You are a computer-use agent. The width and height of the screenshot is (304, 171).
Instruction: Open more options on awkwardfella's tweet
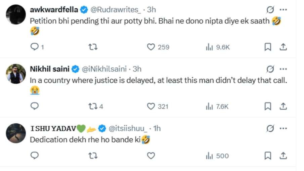283,9
